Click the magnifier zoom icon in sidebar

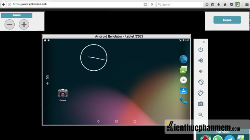[x=201, y=115]
